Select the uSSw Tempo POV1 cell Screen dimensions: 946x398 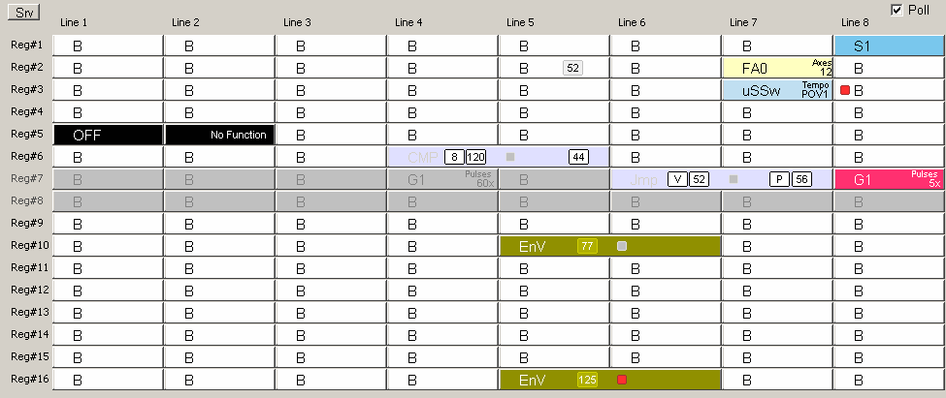coord(776,90)
